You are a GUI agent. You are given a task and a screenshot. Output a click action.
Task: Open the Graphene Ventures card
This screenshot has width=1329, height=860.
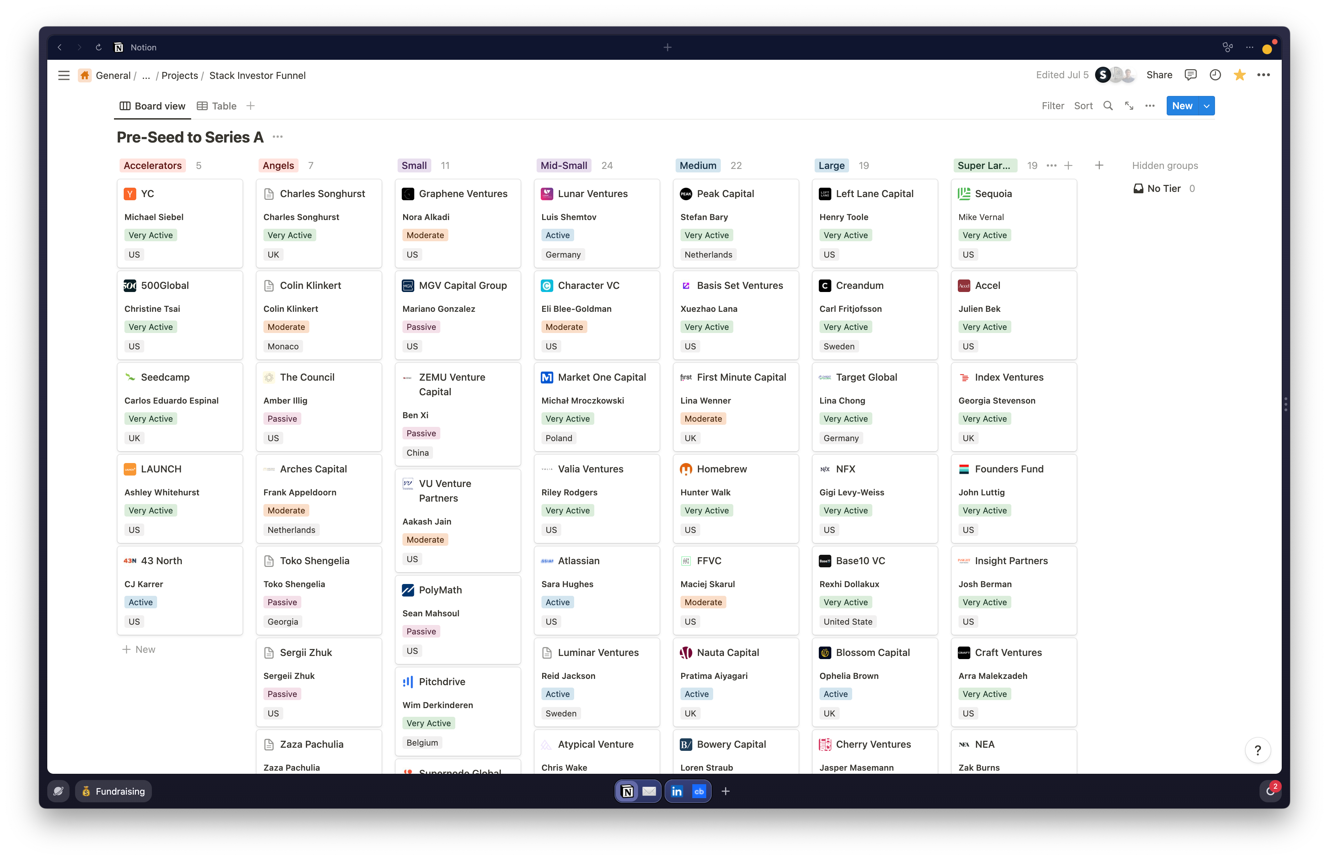[x=458, y=224]
